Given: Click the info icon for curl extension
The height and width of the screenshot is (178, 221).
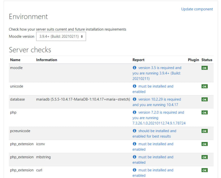Looking at the screenshot, I should click(135, 170).
